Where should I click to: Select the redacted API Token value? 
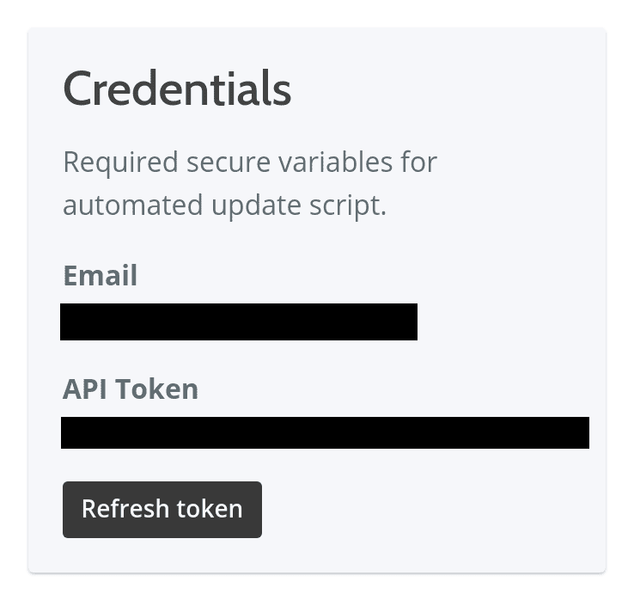pos(325,432)
